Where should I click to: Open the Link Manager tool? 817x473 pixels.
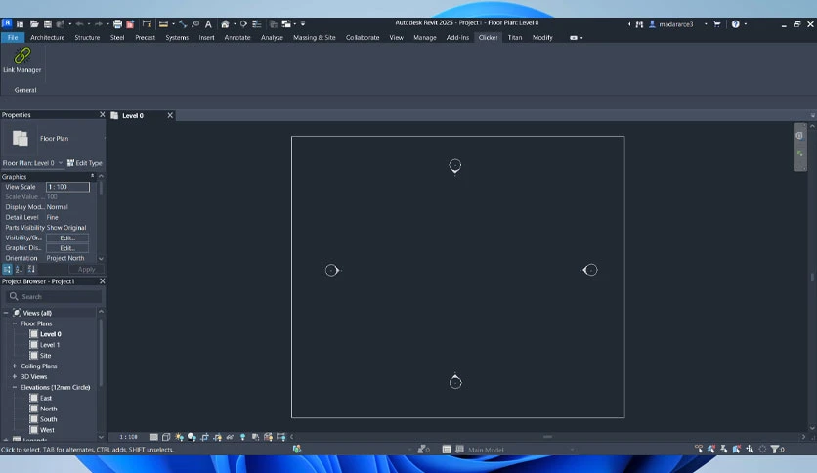pos(21,61)
